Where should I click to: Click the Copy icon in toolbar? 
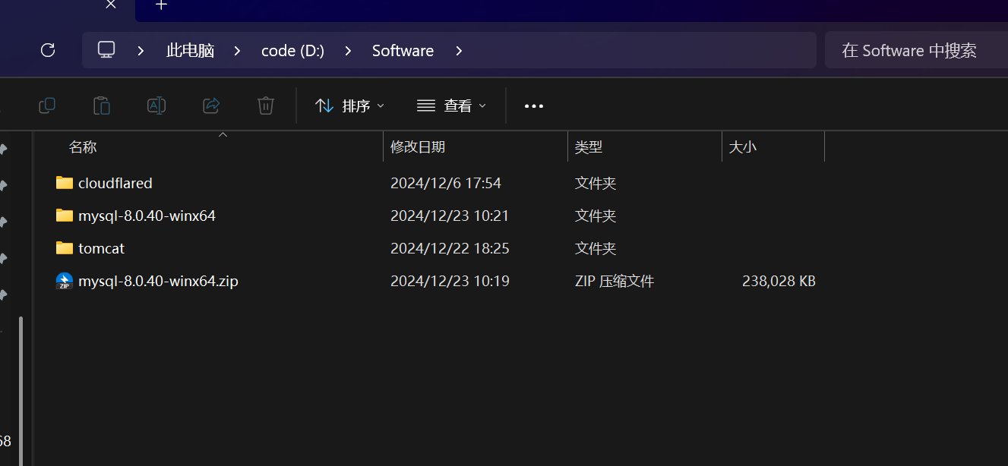47,105
